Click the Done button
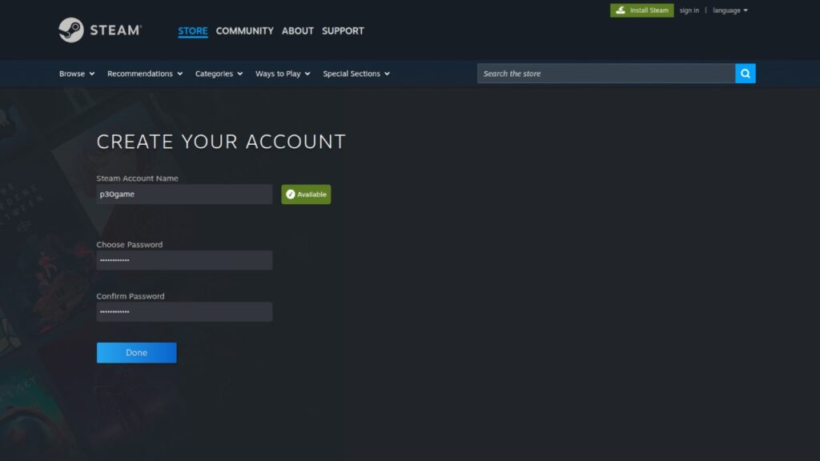Screen dimensions: 820x461 (x=136, y=353)
